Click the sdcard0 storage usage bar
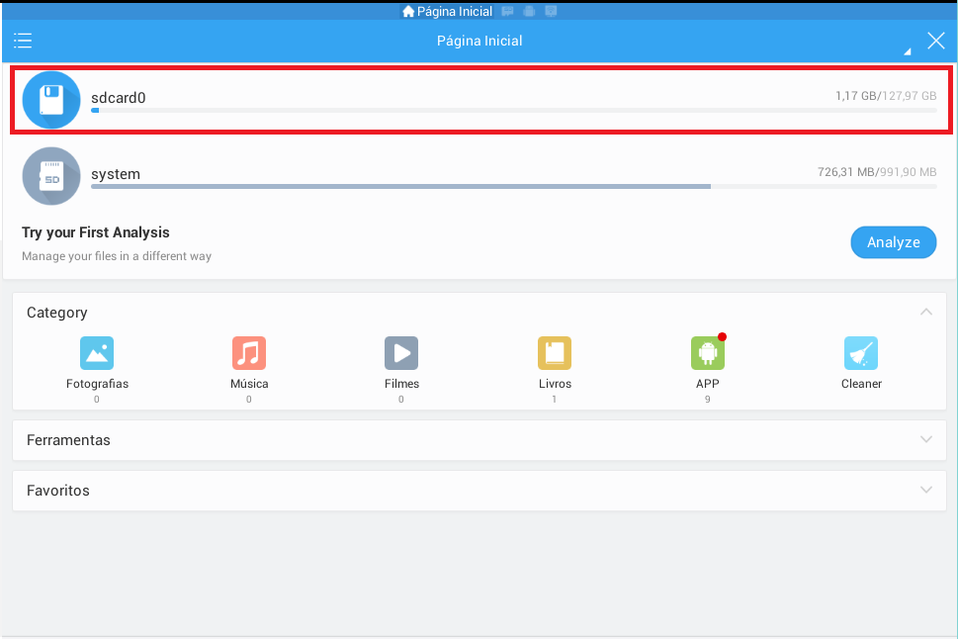This screenshot has height=639, width=958. coord(514,110)
